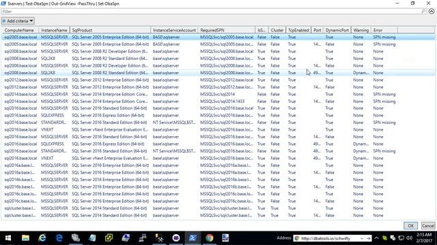Click the truncated IsS... column header
Viewport: 437px width, 245px height.
[262, 30]
